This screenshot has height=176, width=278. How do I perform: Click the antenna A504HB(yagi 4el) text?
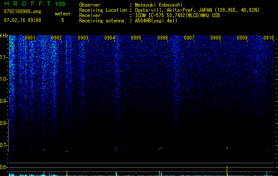tap(156, 21)
